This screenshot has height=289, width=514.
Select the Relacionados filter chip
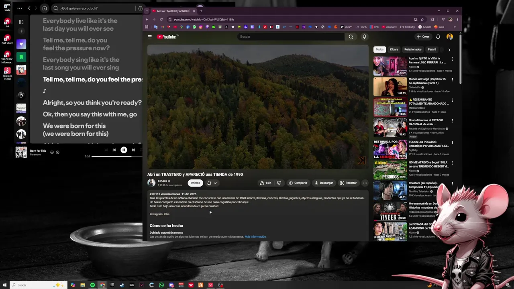pos(413,49)
